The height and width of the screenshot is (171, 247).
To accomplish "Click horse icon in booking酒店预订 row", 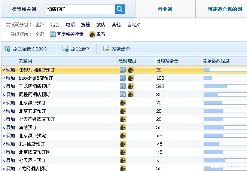I will 131,78.
